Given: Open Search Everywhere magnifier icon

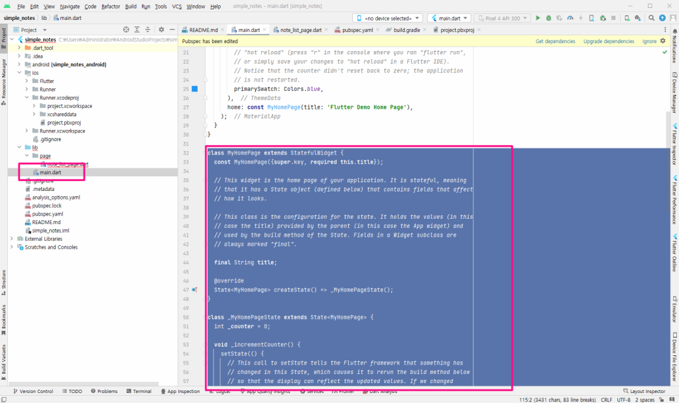Looking at the screenshot, I should [651, 18].
